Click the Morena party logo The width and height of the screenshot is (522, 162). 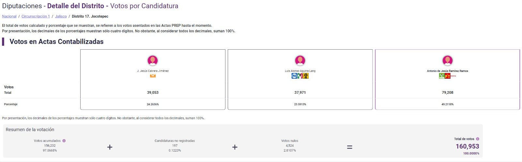click(x=453, y=76)
